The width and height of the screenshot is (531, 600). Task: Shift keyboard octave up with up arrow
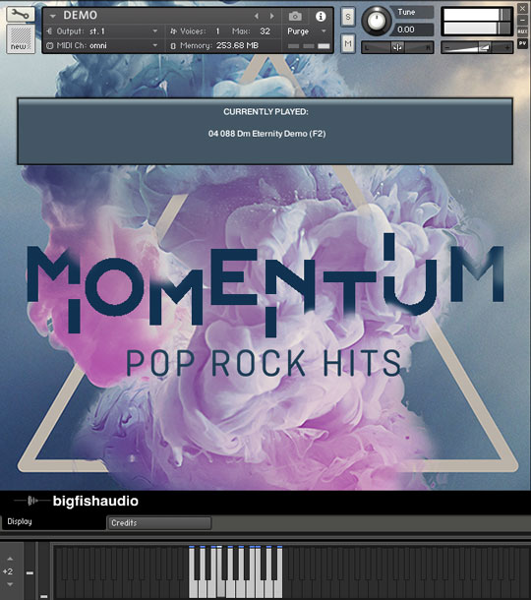[x=11, y=559]
